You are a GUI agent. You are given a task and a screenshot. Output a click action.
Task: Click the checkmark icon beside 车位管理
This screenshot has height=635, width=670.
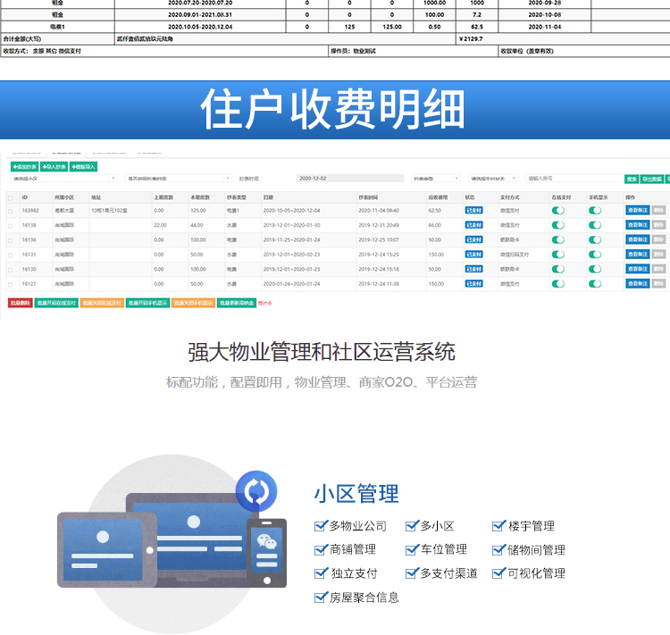412,549
